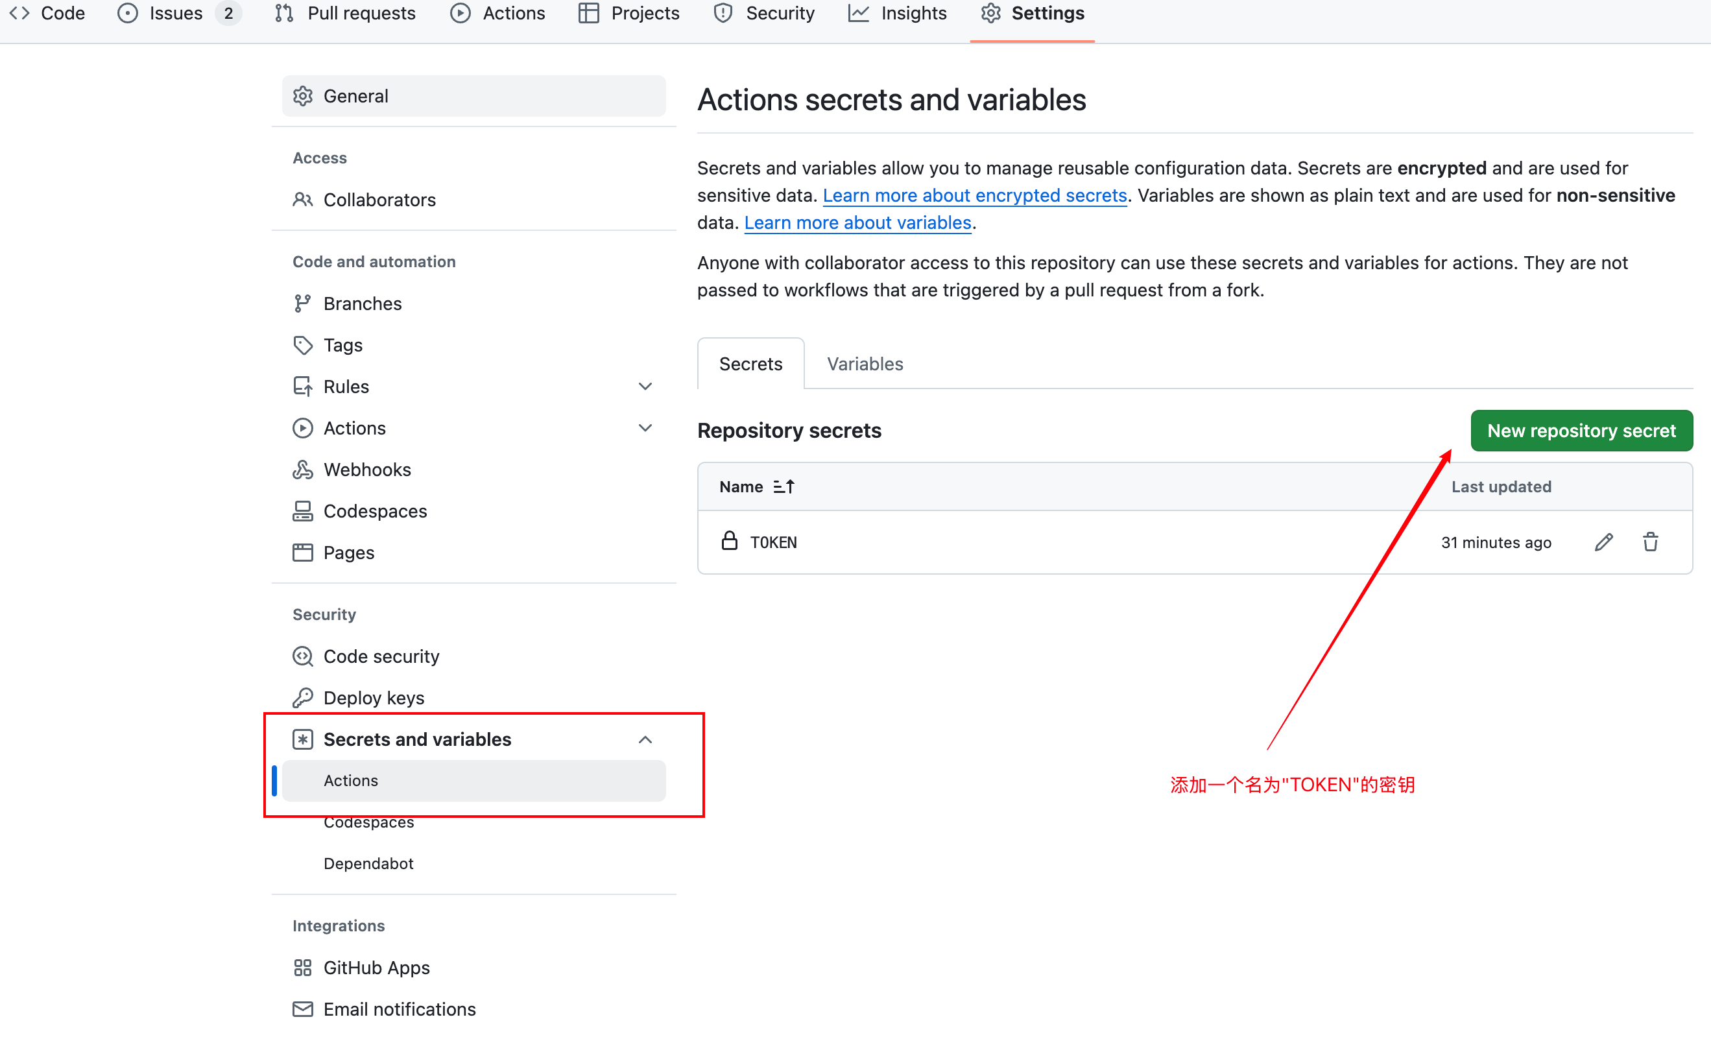Viewport: 1711px width, 1039px height.
Task: Click the pencil edit icon for TOKEN
Action: pyautogui.click(x=1603, y=542)
